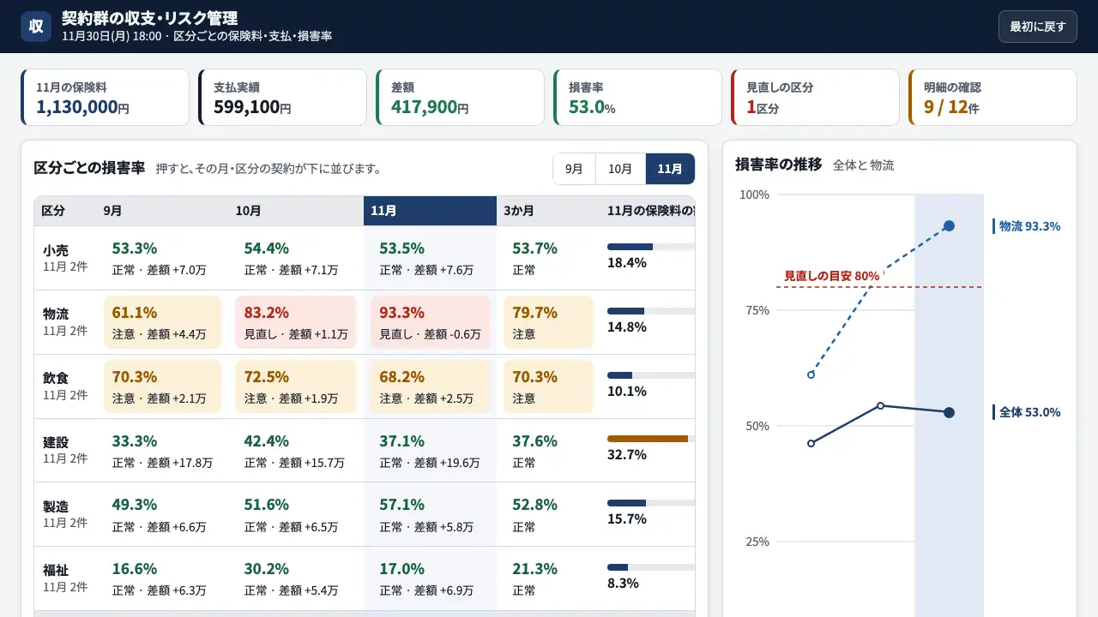
Task: Click 小売 11月 cell showing 53.5%
Action: click(x=430, y=258)
